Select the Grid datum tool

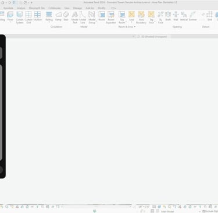[x=209, y=16]
